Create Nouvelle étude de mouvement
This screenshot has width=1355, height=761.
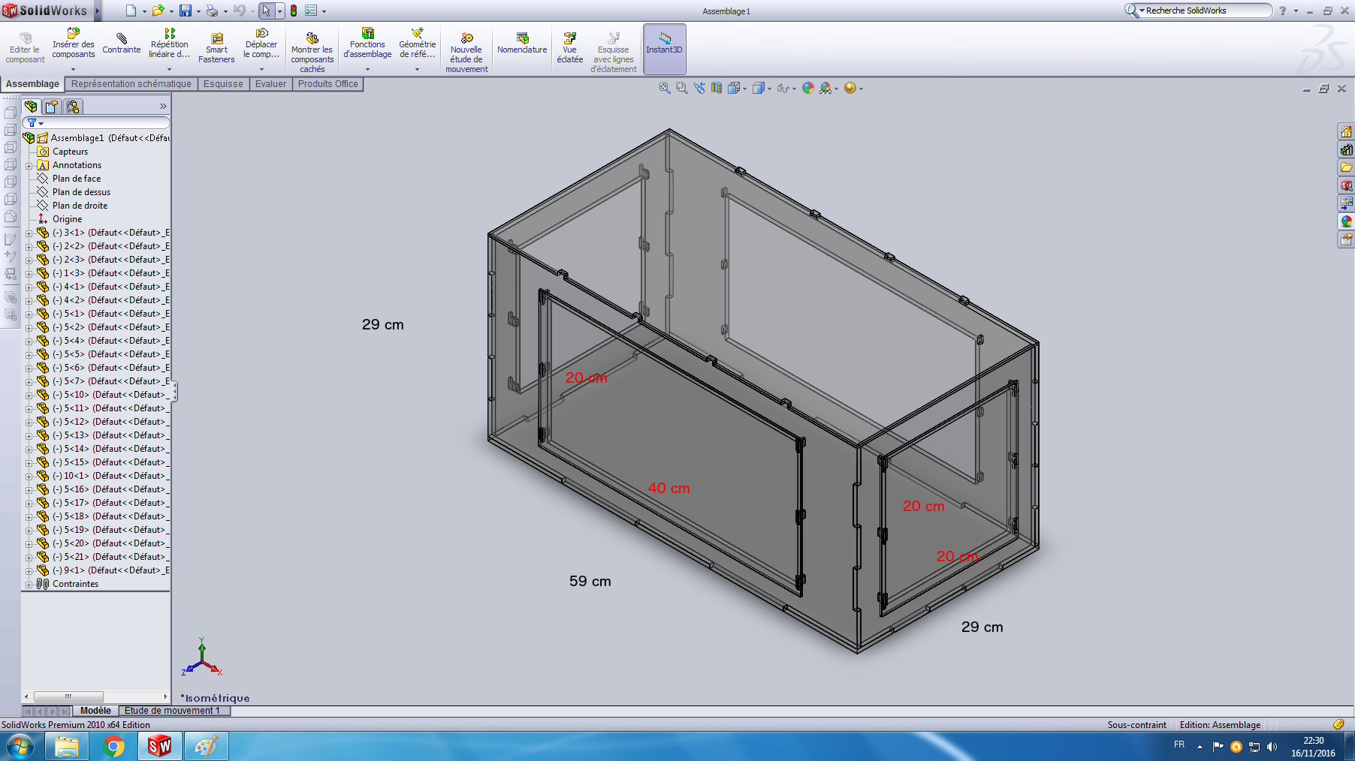pos(466,51)
